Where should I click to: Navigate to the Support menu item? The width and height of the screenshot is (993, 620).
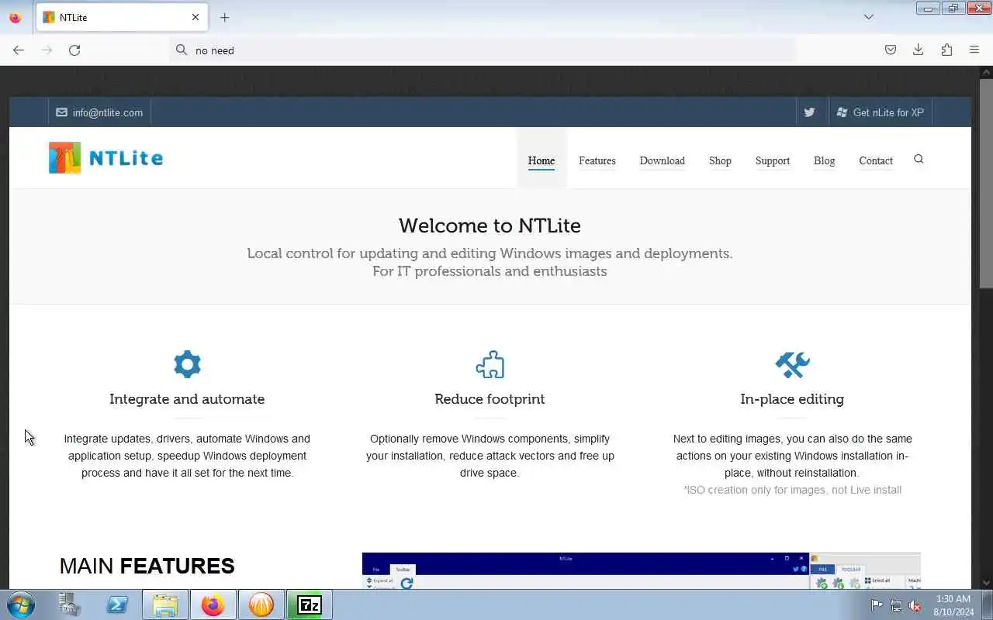point(773,160)
